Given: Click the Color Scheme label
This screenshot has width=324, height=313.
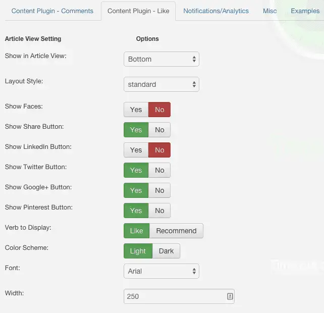Looking at the screenshot, I should pyautogui.click(x=27, y=248).
